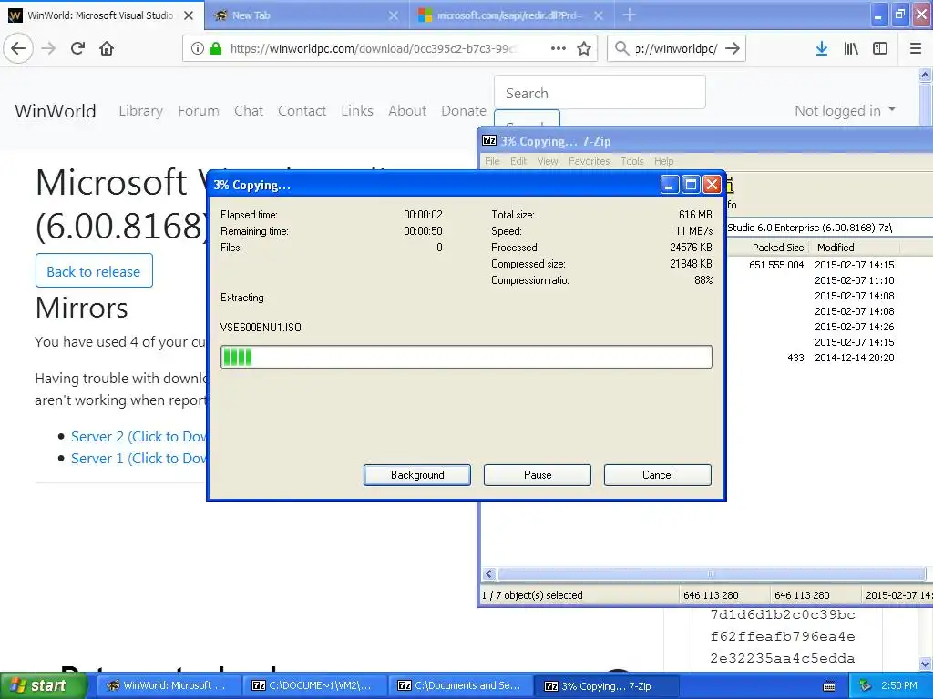Open the 7-Zip View menu

548,161
